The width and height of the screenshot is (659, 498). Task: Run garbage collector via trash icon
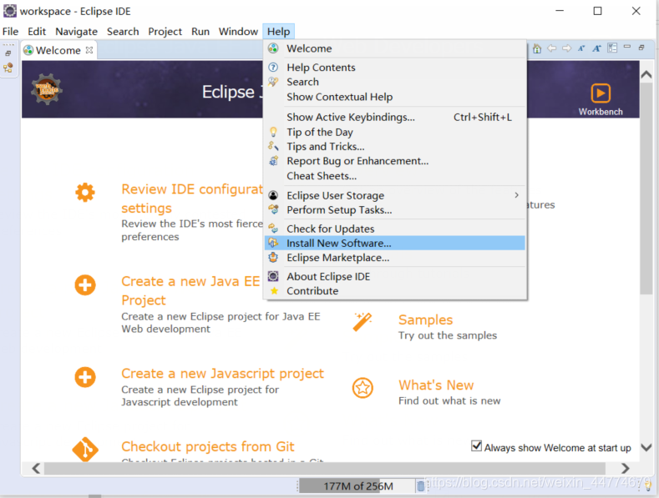click(420, 486)
